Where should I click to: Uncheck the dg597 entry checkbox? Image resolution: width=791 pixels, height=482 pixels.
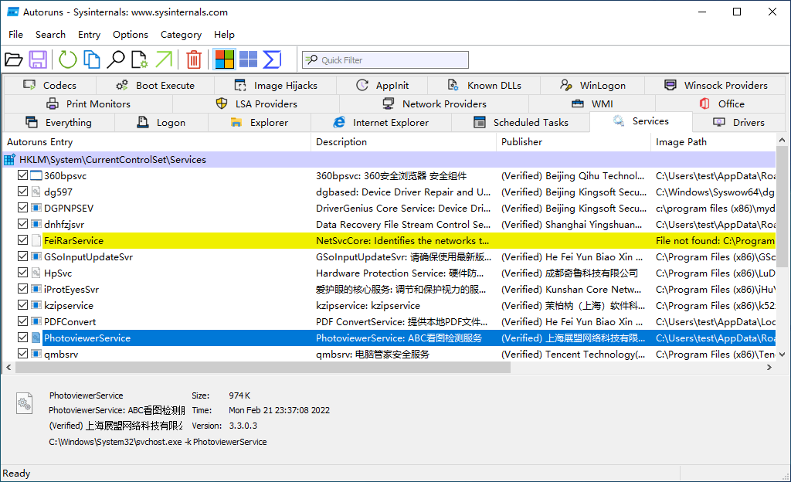coord(22,192)
